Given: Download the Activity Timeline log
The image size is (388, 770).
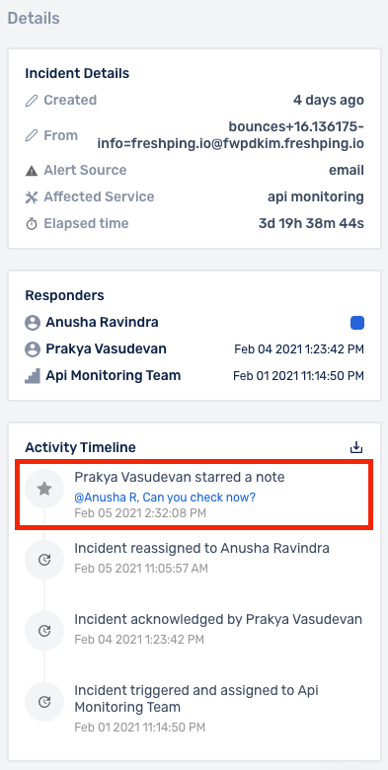Looking at the screenshot, I should tap(356, 447).
